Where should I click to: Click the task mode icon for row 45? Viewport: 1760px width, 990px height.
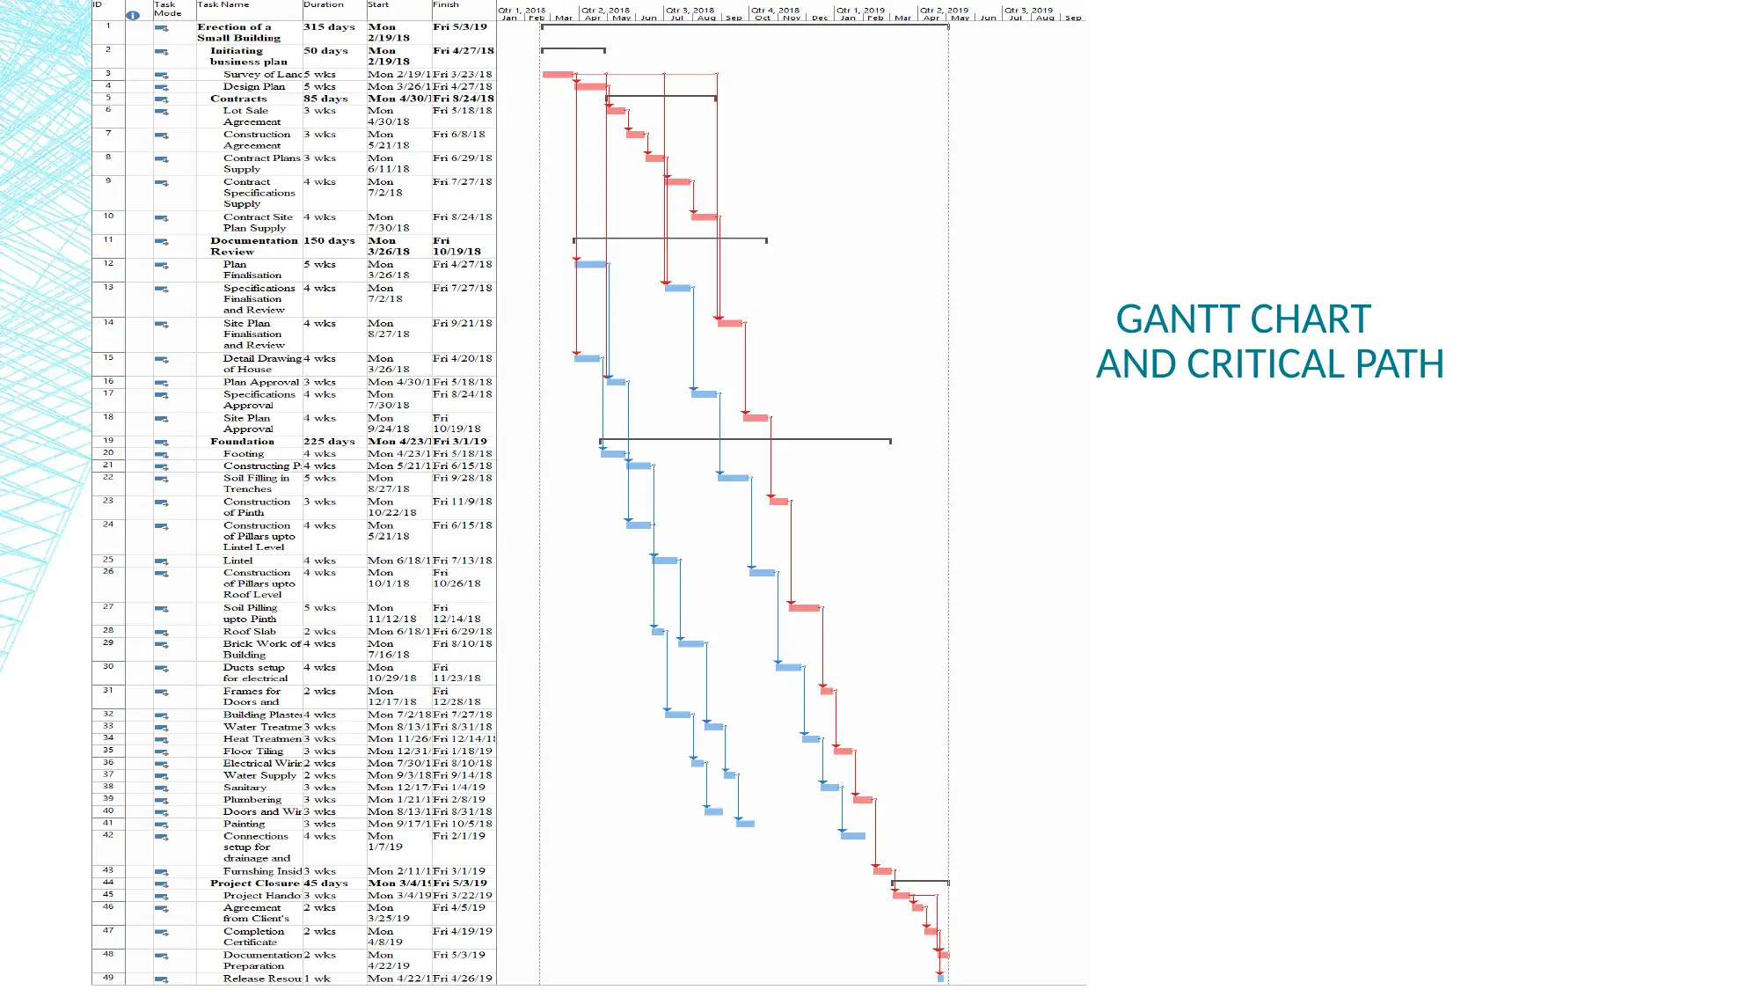pyautogui.click(x=159, y=894)
